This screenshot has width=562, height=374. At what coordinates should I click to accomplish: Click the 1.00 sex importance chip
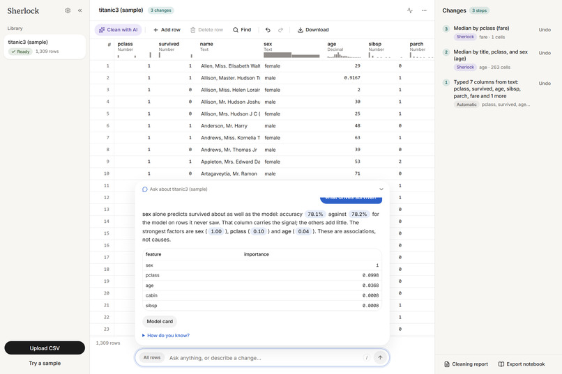click(x=216, y=231)
